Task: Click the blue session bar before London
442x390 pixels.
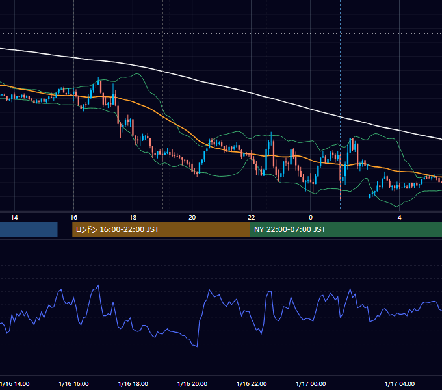Action: 29,229
